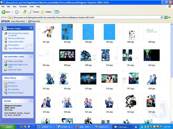Select the 002.jpg thumbnail
Image resolution: width=173 pixels, height=129 pixels.
coord(67,32)
